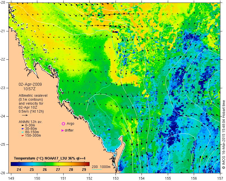This screenshot has width=226, height=181.
Task: Click the temperature color bar at 27
Action: (x=58, y=164)
